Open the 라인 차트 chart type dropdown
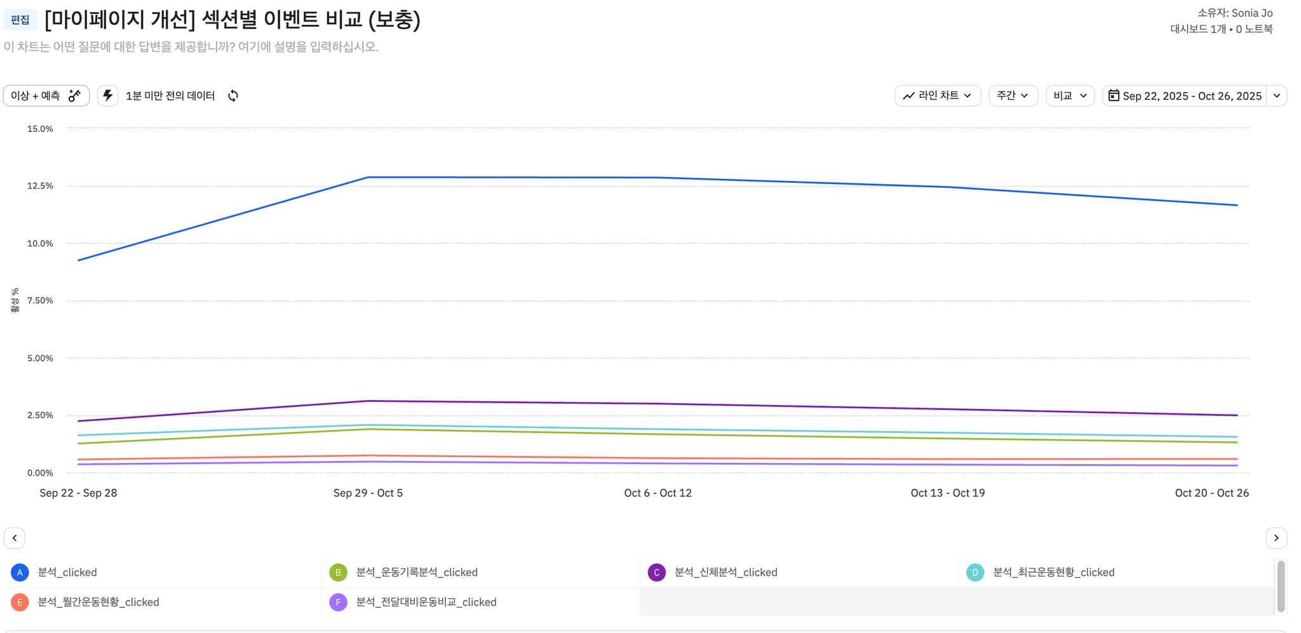This screenshot has width=1301, height=633. coord(938,96)
